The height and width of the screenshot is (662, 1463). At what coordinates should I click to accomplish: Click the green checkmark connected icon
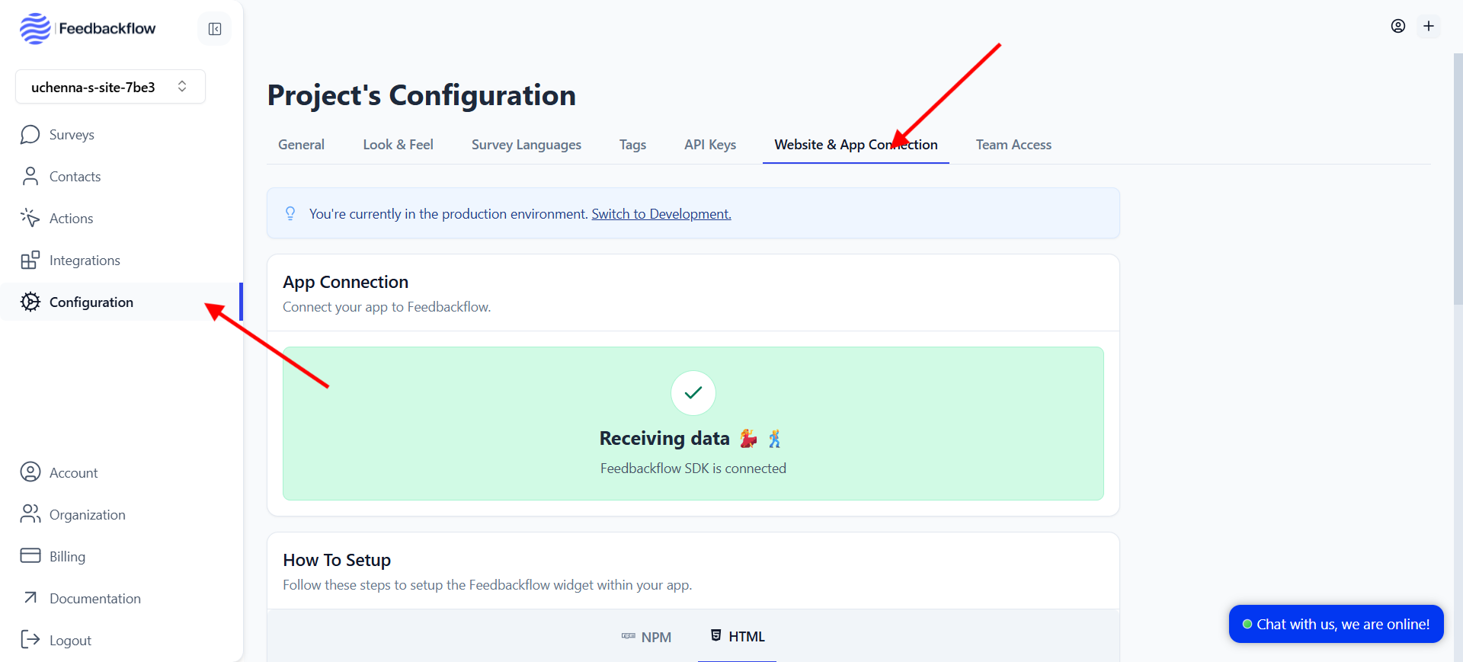pos(693,393)
